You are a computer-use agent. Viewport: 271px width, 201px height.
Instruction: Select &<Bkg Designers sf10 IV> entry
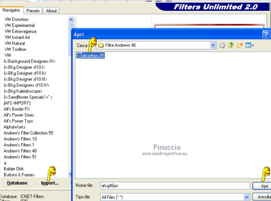tap(27, 85)
